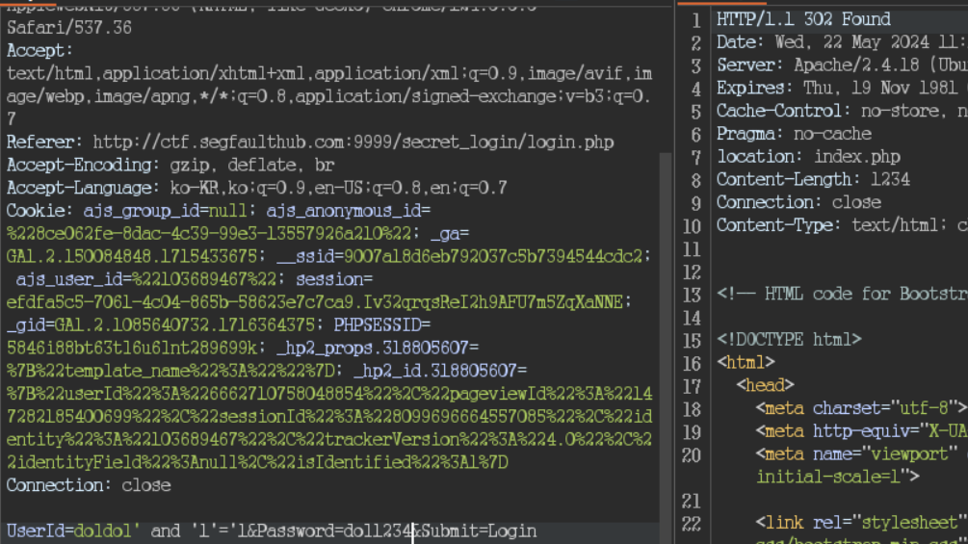
Task: Click the Cookie header name
Action: coord(39,210)
